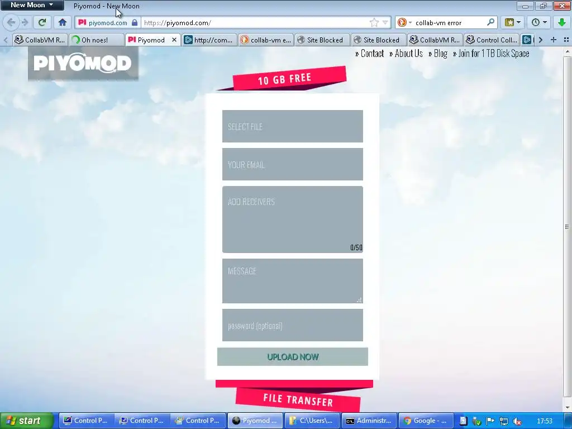Screen dimensions: 572x429
Task: Switch to the C:\Users\... taskbar item
Action: coord(312,421)
